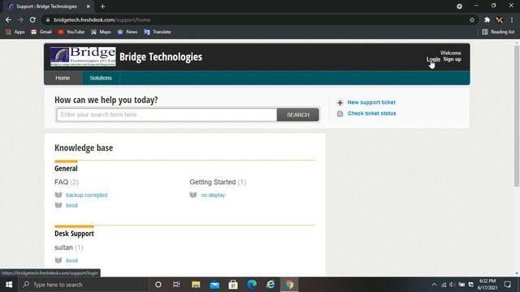Click the taskbar clock and date
This screenshot has width=520, height=292.
487,285
